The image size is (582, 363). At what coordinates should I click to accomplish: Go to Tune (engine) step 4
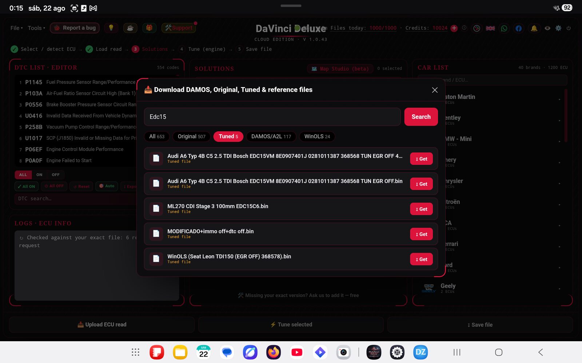[202, 49]
